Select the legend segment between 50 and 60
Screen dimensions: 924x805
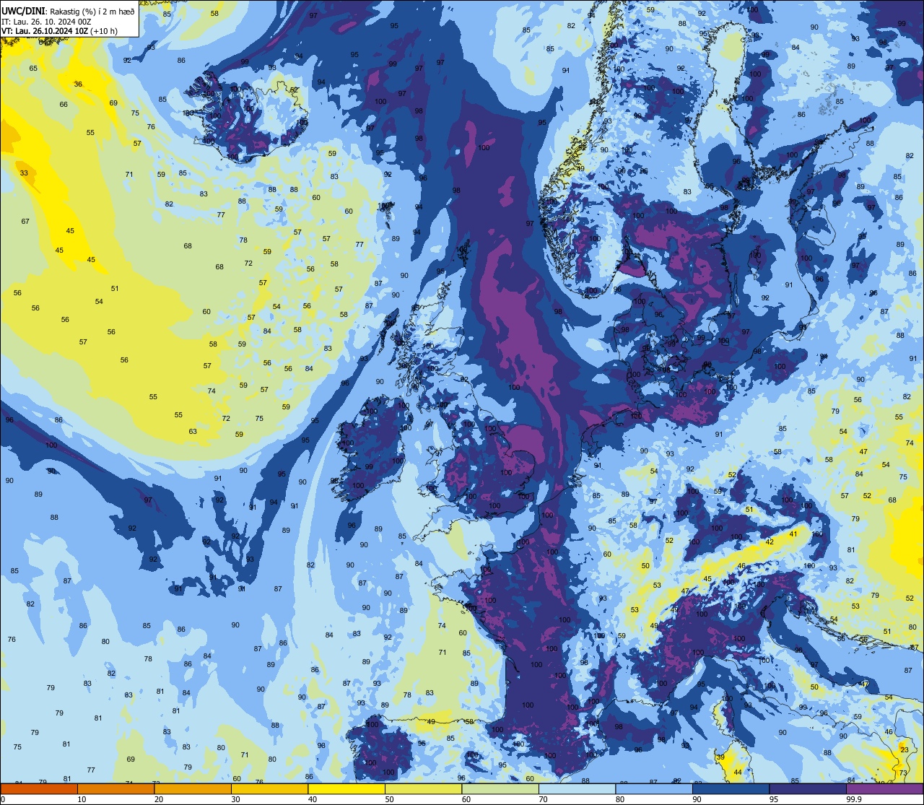(x=423, y=788)
